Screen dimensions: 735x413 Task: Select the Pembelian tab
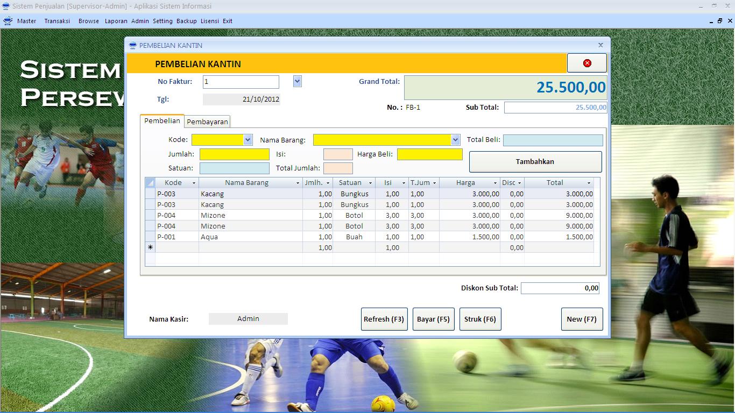click(162, 121)
